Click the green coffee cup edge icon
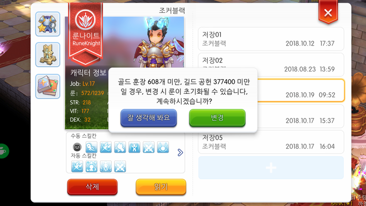366x206 pixels. coord(4,151)
